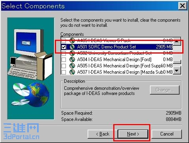
Task: Go to the next step with Next button
Action: point(133,134)
